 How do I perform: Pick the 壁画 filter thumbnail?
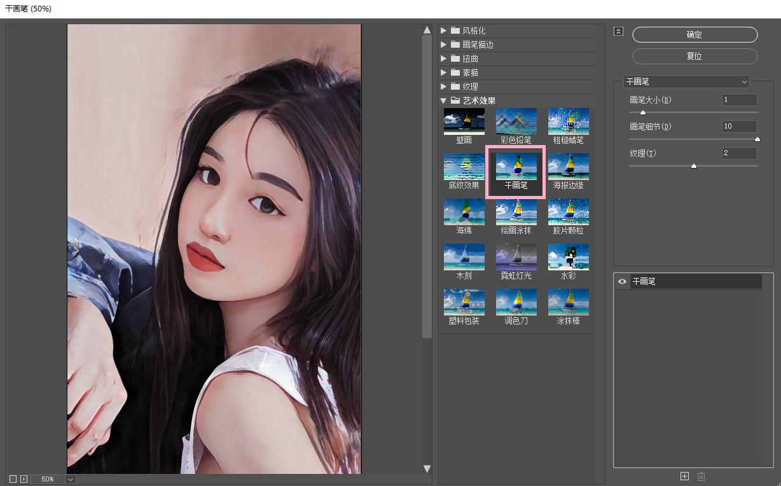coord(464,126)
